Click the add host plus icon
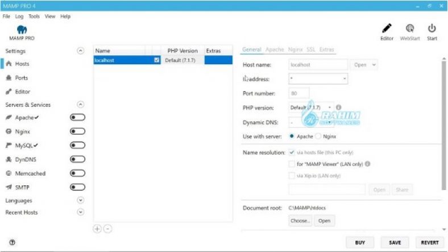Screen dimensions: 448x252 [x=97, y=229]
